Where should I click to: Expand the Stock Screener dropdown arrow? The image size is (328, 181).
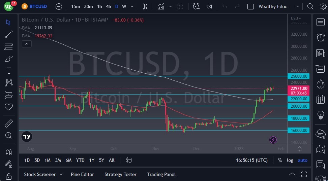(x=61, y=174)
